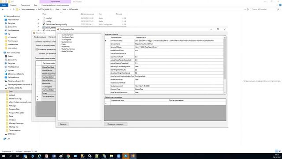Click the QuotasServiceUrl parameter cell
Image resolution: width=282 pixels, height=159 pixels.
click(x=122, y=86)
